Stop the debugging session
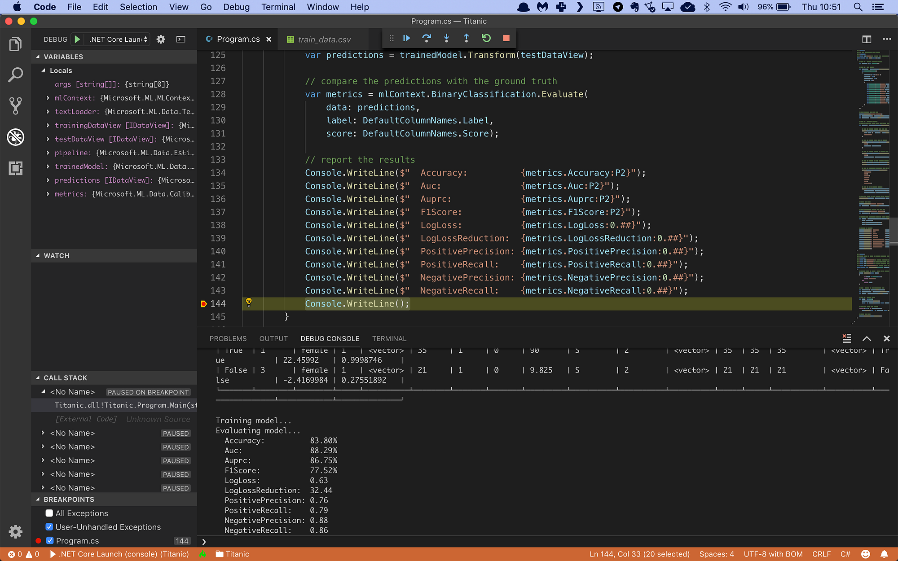Screen dimensions: 898x561 click(x=506, y=39)
